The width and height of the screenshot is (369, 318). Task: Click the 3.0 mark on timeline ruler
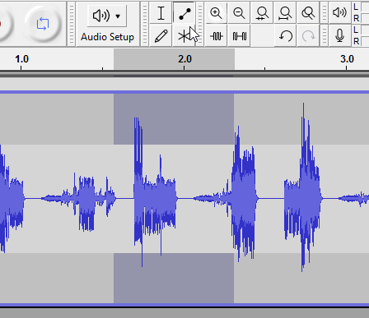347,59
